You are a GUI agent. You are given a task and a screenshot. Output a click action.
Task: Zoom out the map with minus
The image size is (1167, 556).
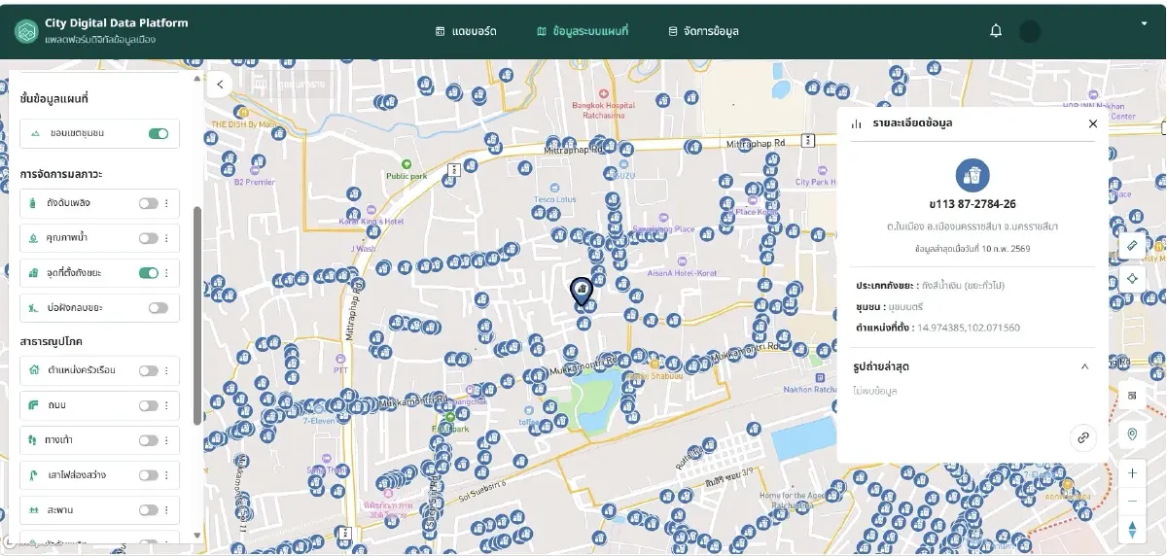(x=1132, y=501)
